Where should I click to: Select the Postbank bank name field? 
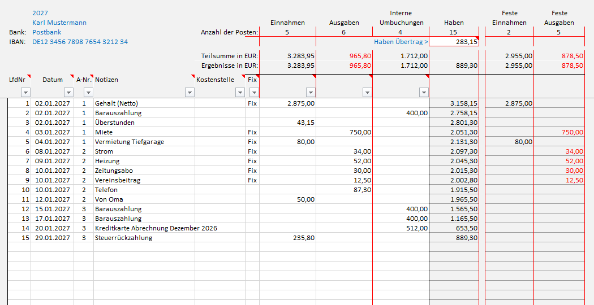pos(46,32)
